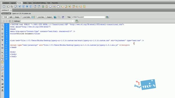This screenshot has width=175, height=98.
Task: Remove Comment from coding toolbar
Action: pos(2,70)
